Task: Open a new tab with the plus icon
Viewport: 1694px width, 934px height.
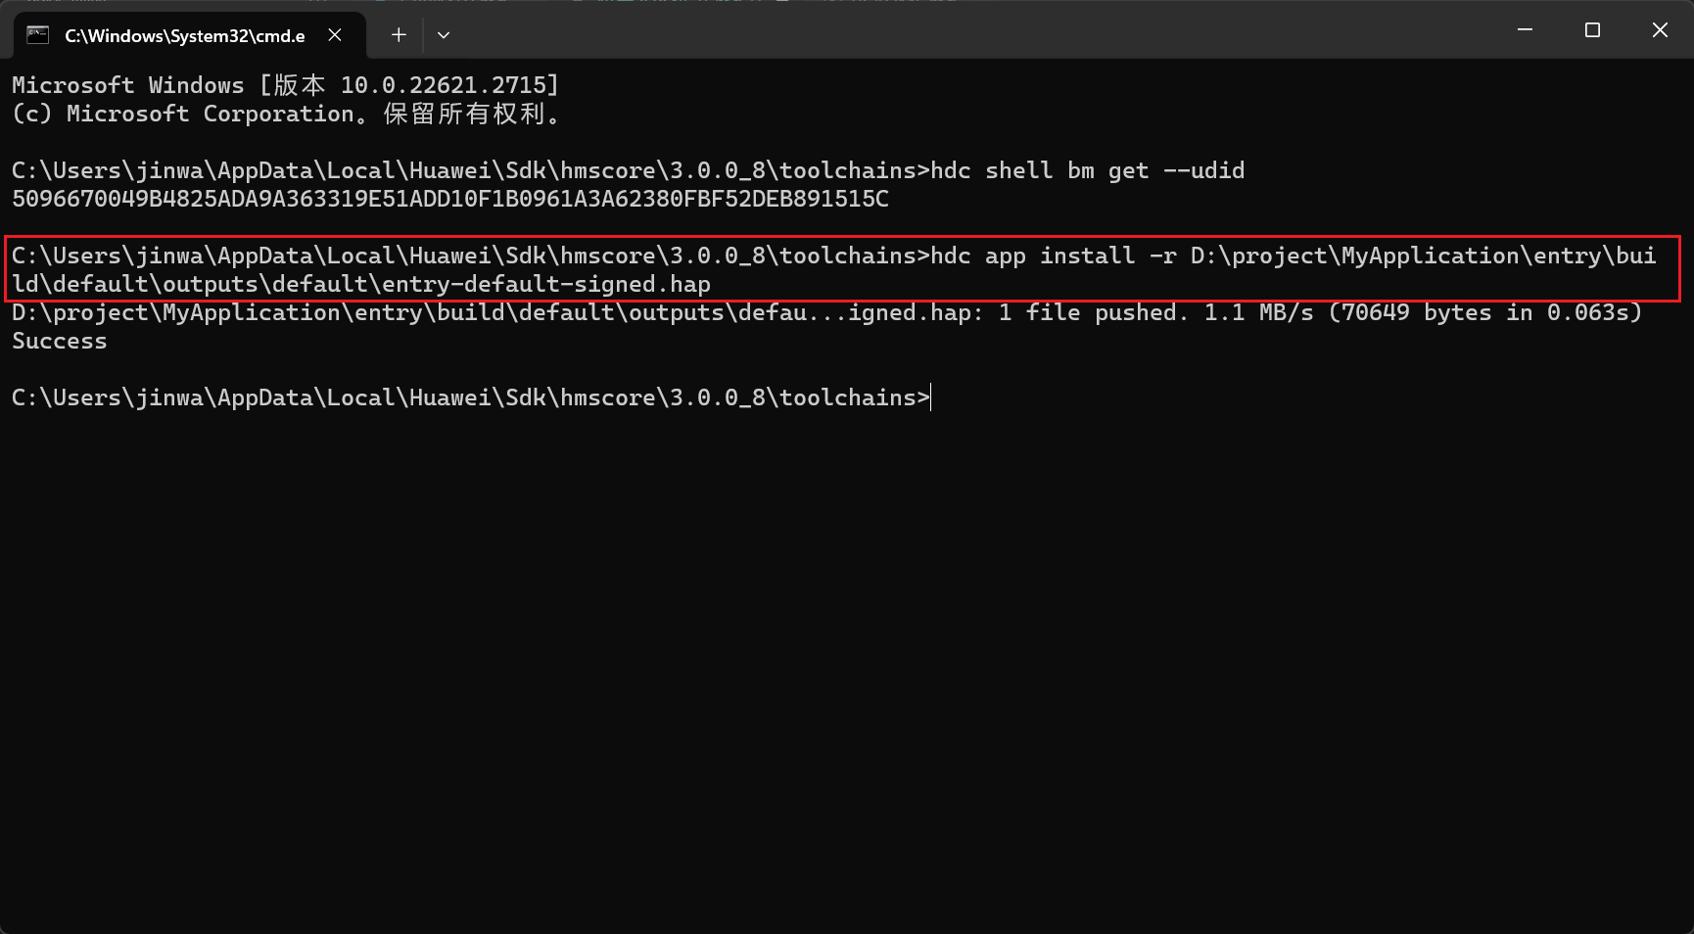Action: coord(399,35)
